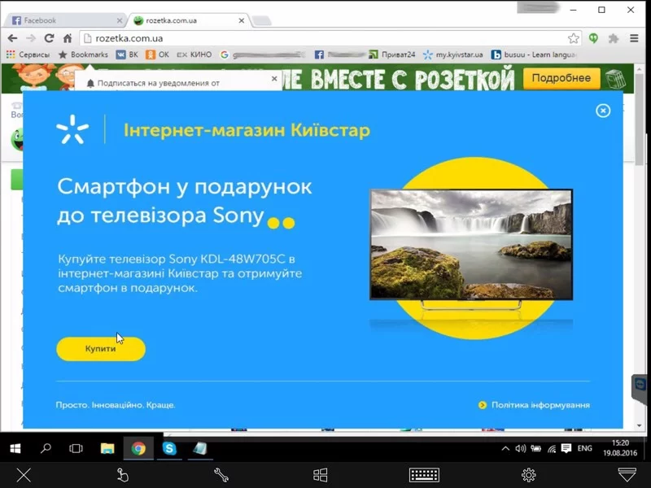
Task: Click the touch gesture pointer icon
Action: tap(122, 475)
